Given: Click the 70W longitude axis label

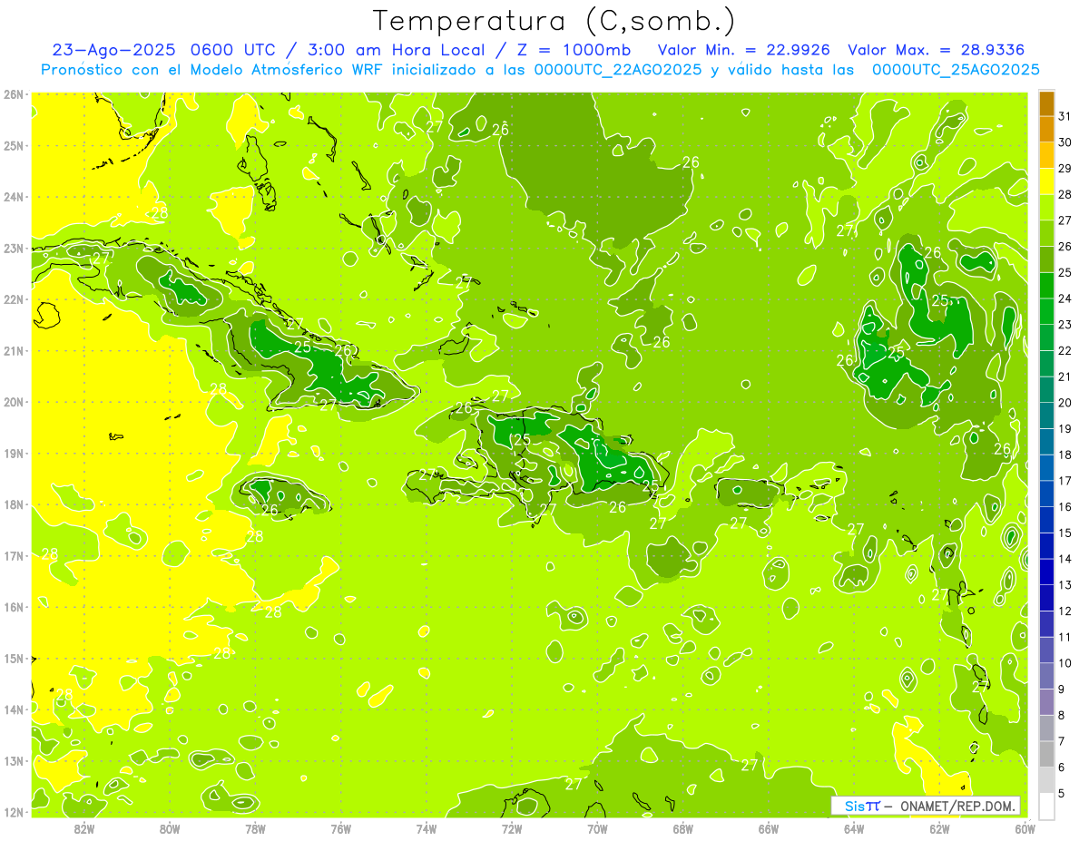Looking at the screenshot, I should pos(597,828).
